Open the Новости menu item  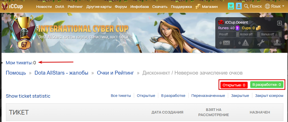point(44,7)
